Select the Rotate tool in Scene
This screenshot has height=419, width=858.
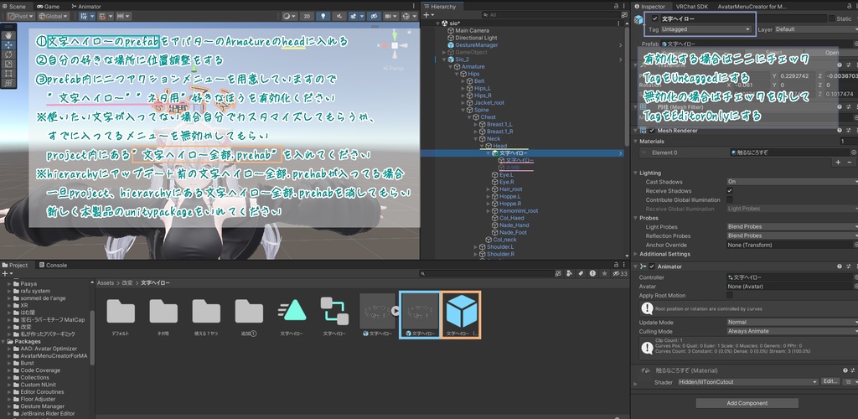(x=8, y=54)
